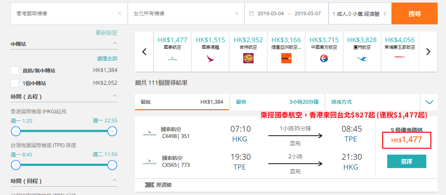Click the 選擇全部 link

tap(107, 59)
